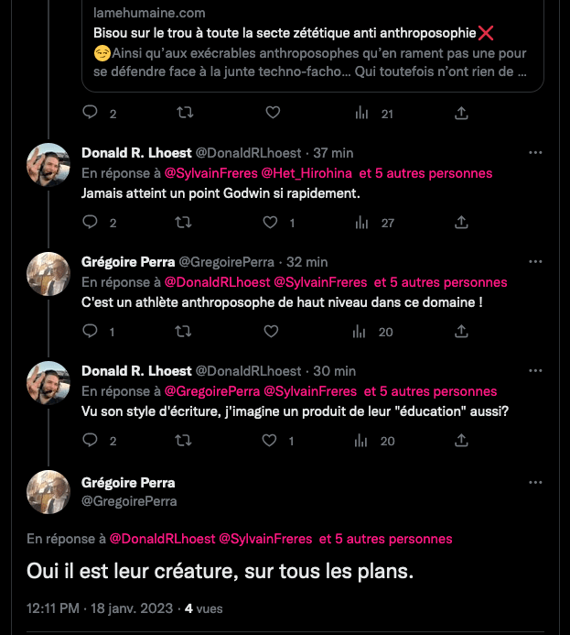Open Donald R. Lhoest's avatar in Godwin tweet
The image size is (570, 635).
[x=48, y=165]
